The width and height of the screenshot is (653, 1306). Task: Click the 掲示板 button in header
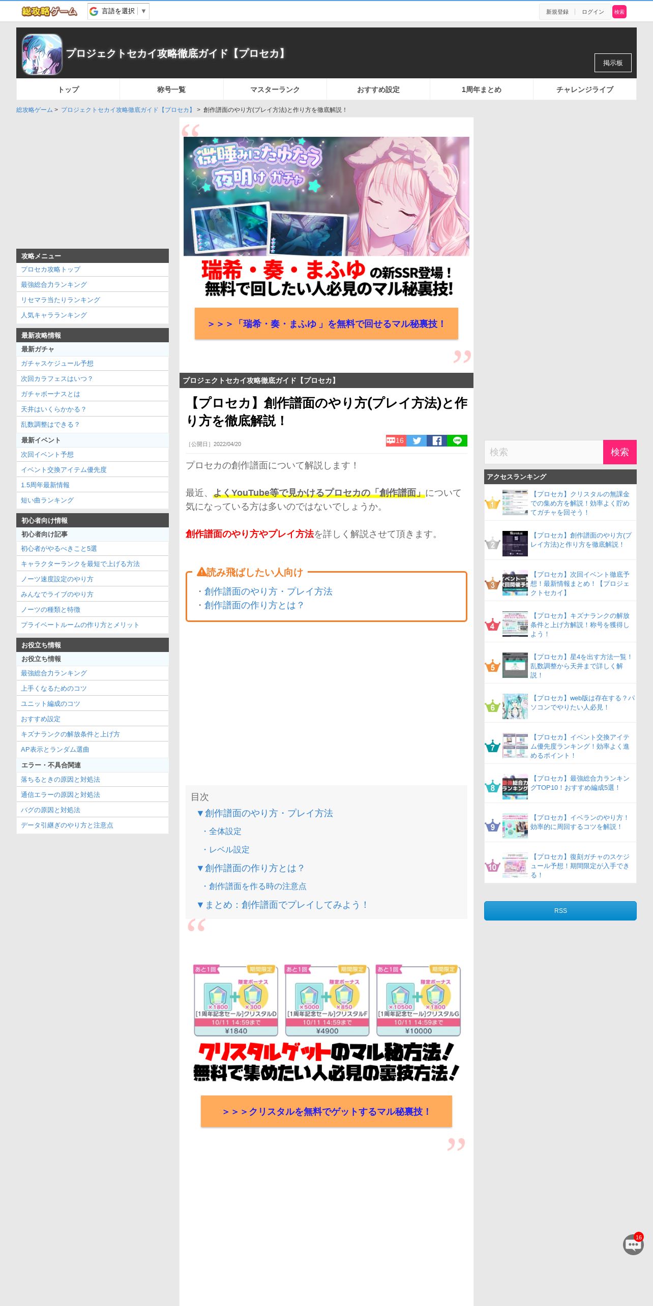(613, 63)
